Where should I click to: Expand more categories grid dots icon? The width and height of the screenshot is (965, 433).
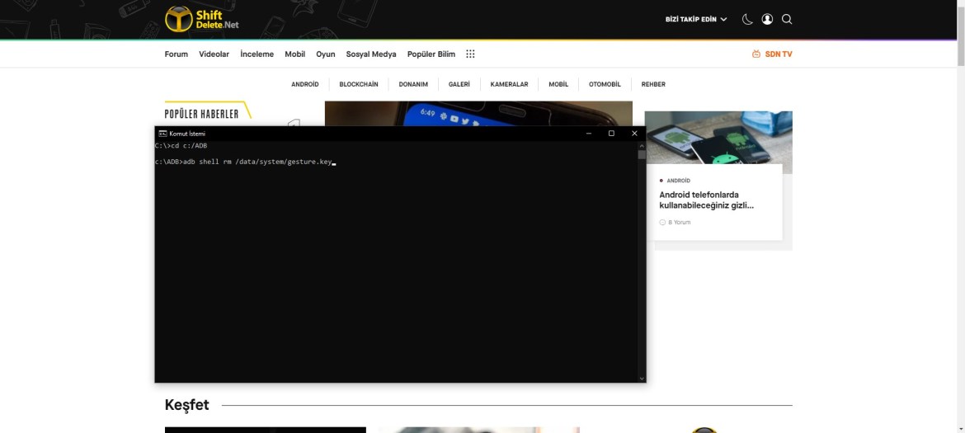click(x=470, y=54)
